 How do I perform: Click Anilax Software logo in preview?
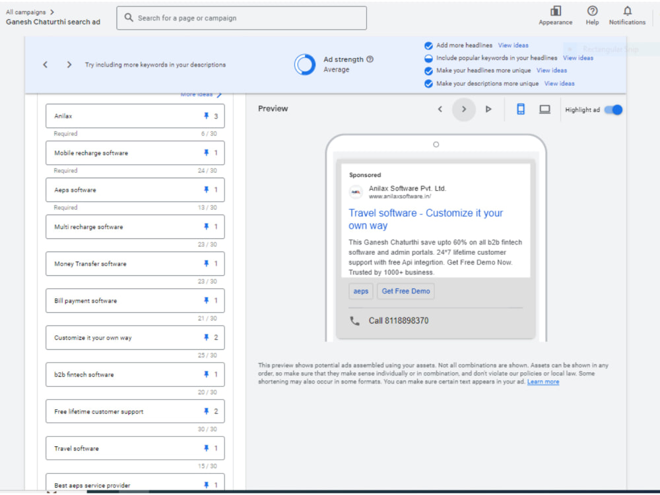pyautogui.click(x=356, y=192)
